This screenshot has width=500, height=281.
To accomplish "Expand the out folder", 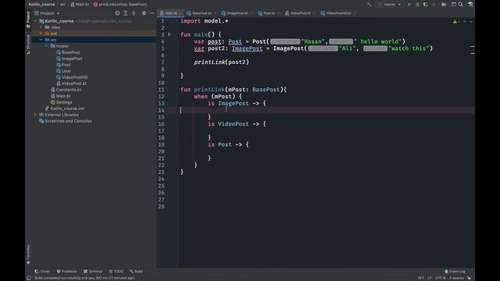I will [41, 34].
